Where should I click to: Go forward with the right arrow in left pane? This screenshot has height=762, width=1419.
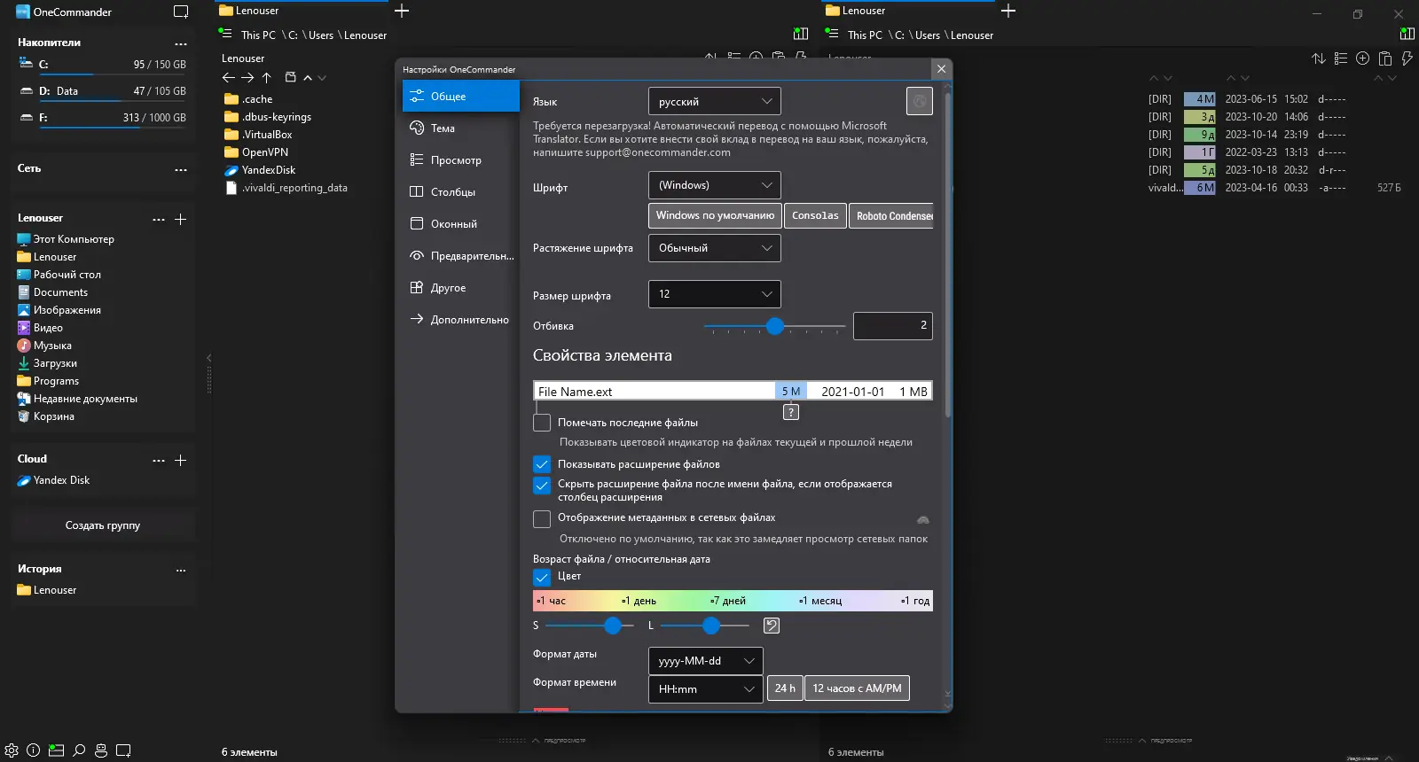(x=247, y=78)
